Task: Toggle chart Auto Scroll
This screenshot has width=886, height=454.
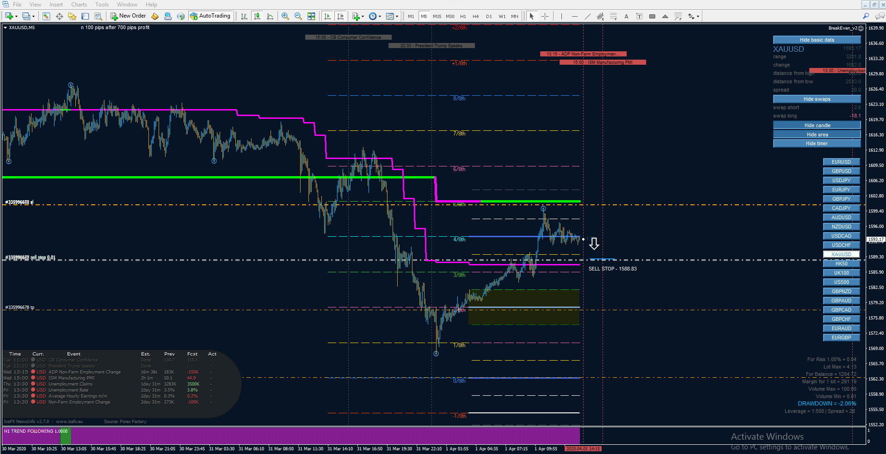Action: coord(327,16)
